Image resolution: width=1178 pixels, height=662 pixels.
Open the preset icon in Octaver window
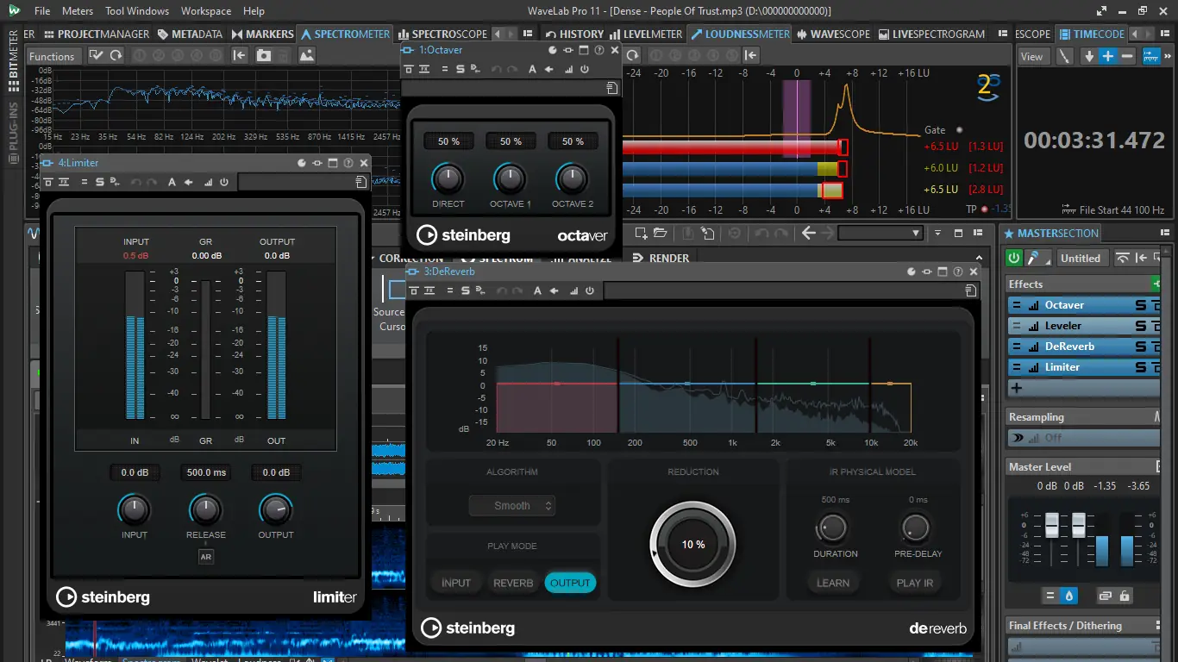tap(611, 88)
